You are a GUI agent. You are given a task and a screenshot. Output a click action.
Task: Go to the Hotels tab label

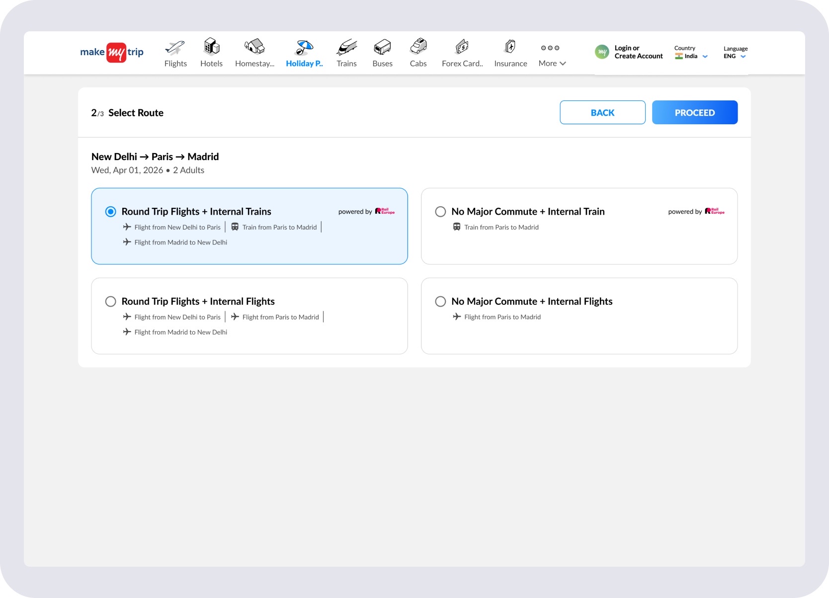[211, 64]
